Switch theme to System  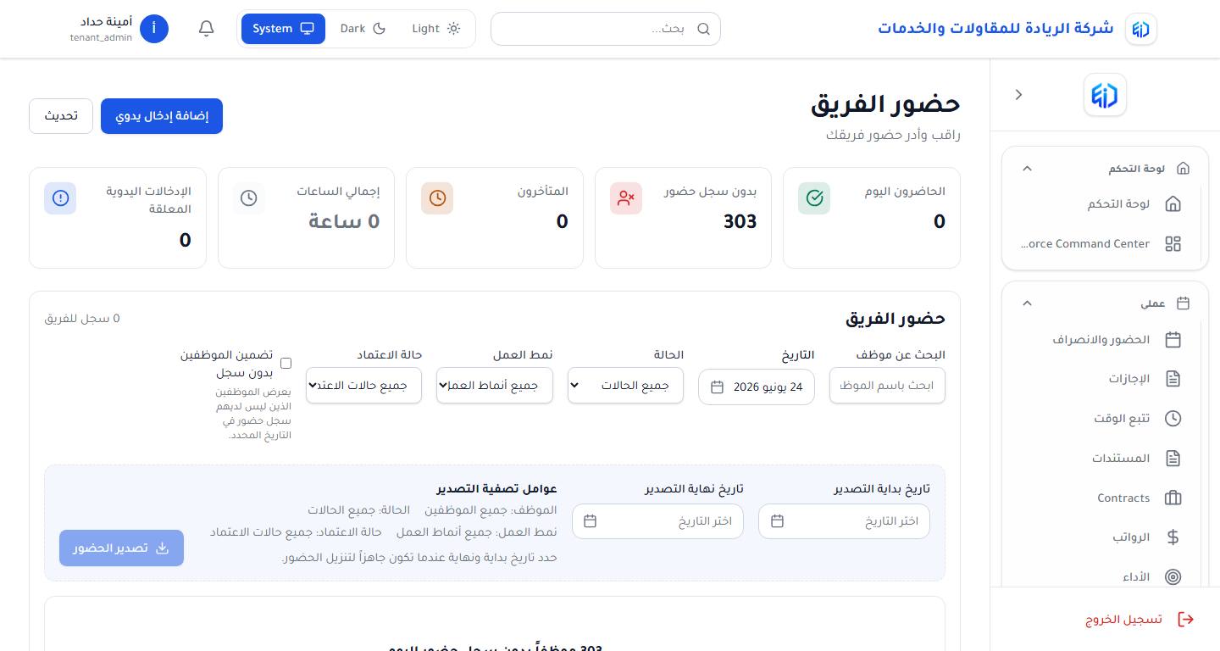[283, 29]
